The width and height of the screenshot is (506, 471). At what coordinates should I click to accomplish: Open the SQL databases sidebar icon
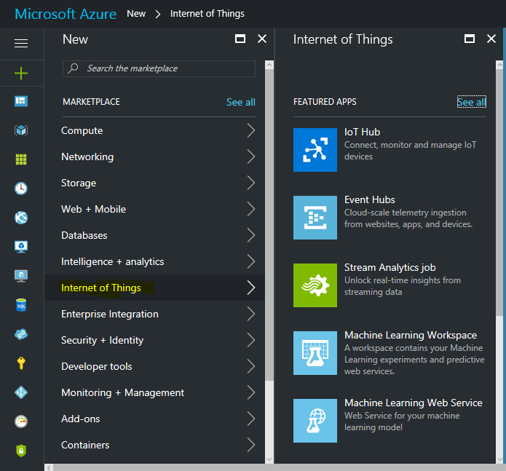tap(21, 306)
